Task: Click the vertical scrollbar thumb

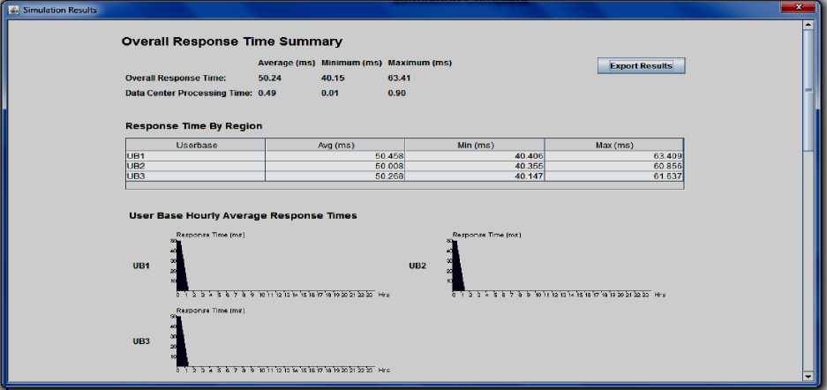Action: pos(808,91)
